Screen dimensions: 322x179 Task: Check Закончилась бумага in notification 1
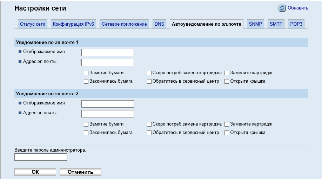click(x=86, y=82)
